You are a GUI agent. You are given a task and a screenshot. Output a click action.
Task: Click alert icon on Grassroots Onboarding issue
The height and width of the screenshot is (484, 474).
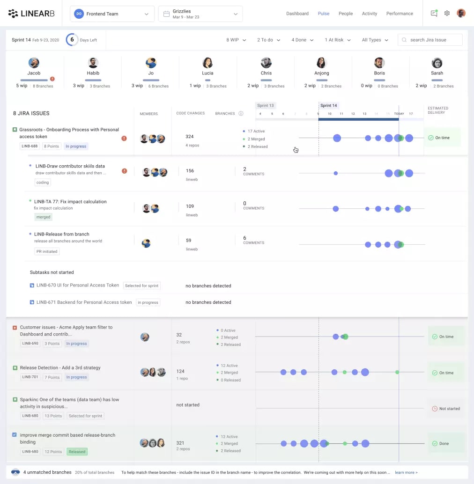124,138
